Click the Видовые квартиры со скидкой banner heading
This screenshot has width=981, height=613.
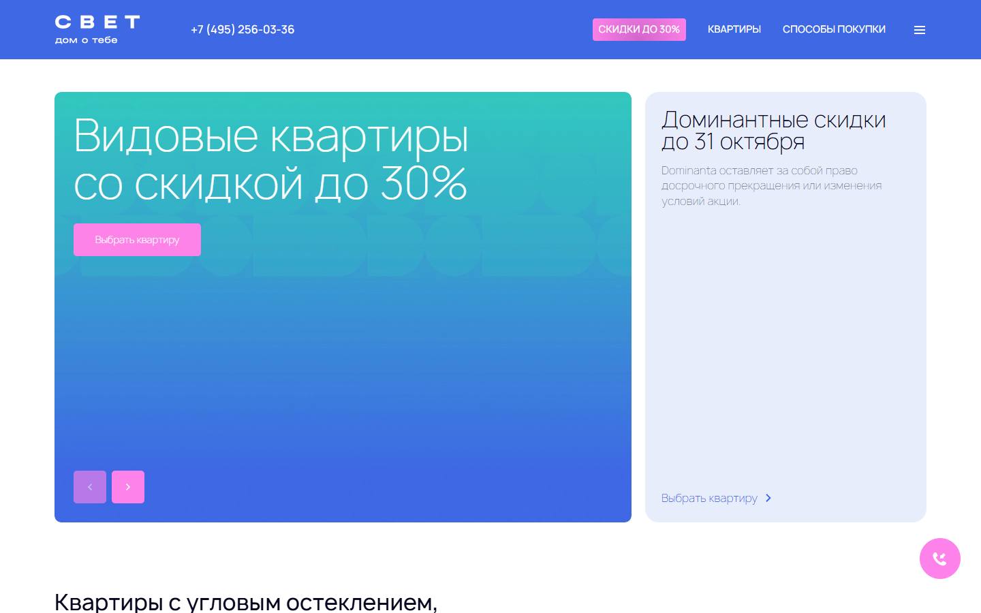pyautogui.click(x=271, y=159)
